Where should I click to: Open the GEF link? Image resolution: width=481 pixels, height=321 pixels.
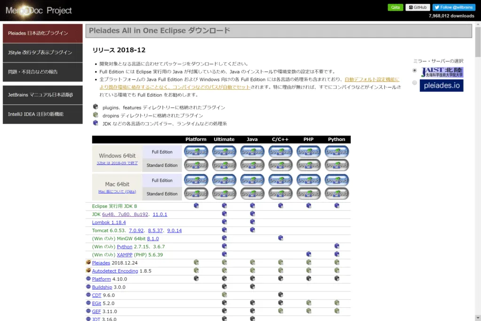click(96, 312)
